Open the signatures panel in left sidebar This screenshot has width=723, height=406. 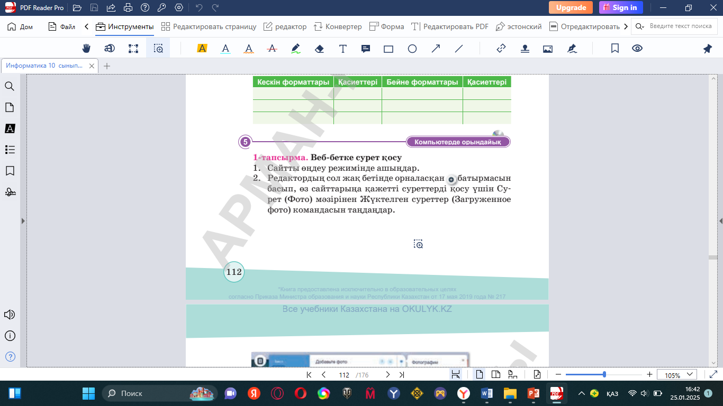[x=10, y=192]
